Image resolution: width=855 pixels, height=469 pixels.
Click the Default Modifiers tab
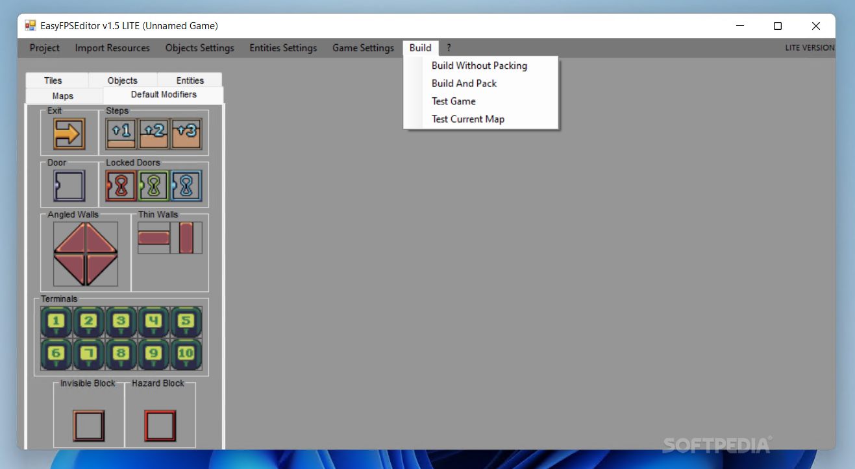tap(164, 95)
